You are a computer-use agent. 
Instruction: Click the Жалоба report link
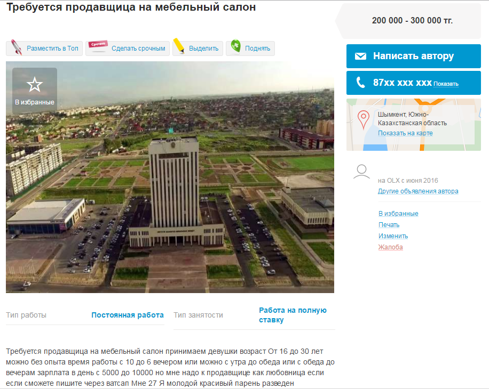click(390, 247)
